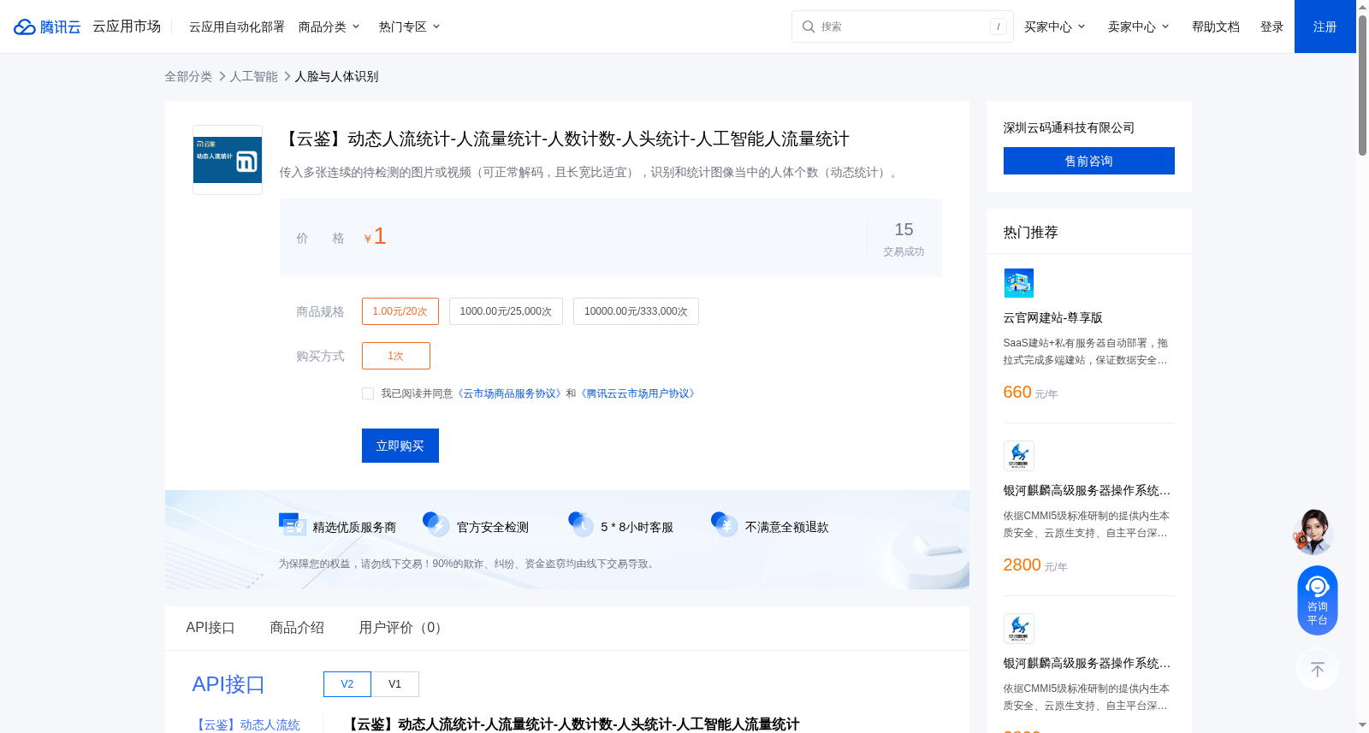The width and height of the screenshot is (1369, 733).
Task: Click the 5*8小时客服 icon
Action: (581, 524)
